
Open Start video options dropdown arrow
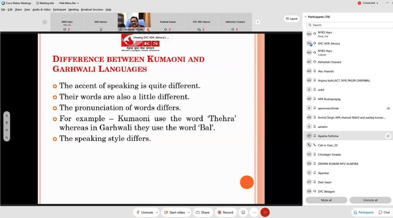[189, 212]
